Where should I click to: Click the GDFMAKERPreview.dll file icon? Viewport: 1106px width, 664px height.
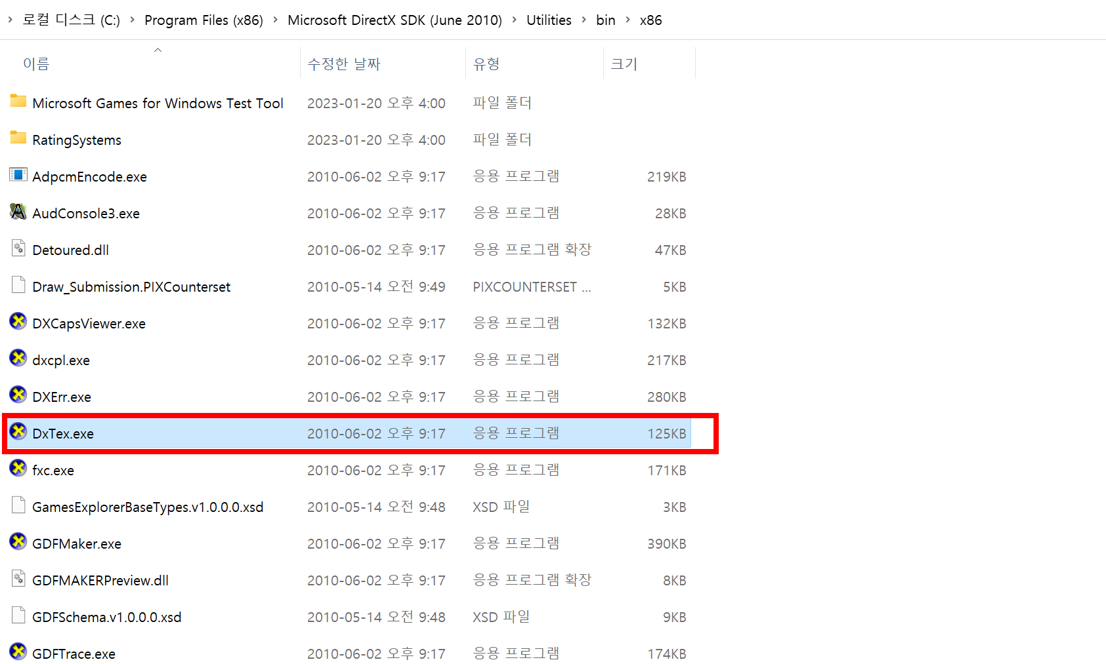pyautogui.click(x=18, y=578)
